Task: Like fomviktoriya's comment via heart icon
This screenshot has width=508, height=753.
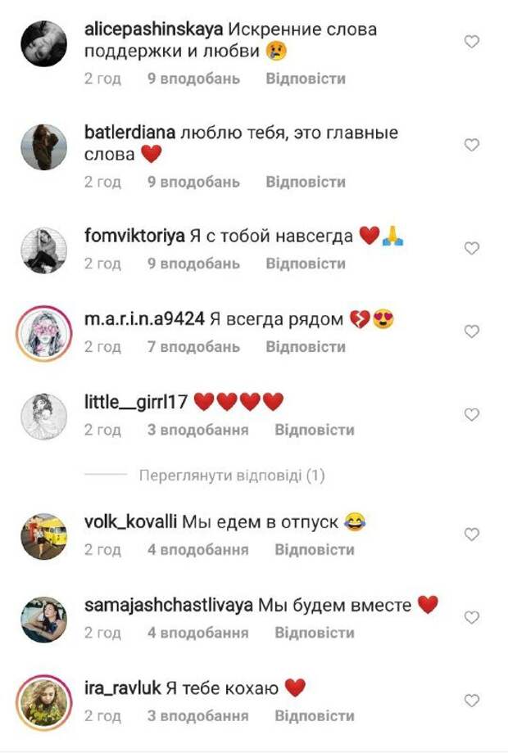Action: coord(471,248)
